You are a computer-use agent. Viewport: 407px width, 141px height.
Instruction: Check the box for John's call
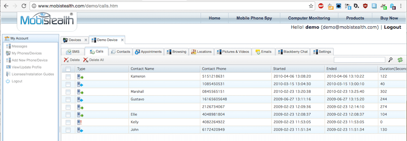(68, 130)
